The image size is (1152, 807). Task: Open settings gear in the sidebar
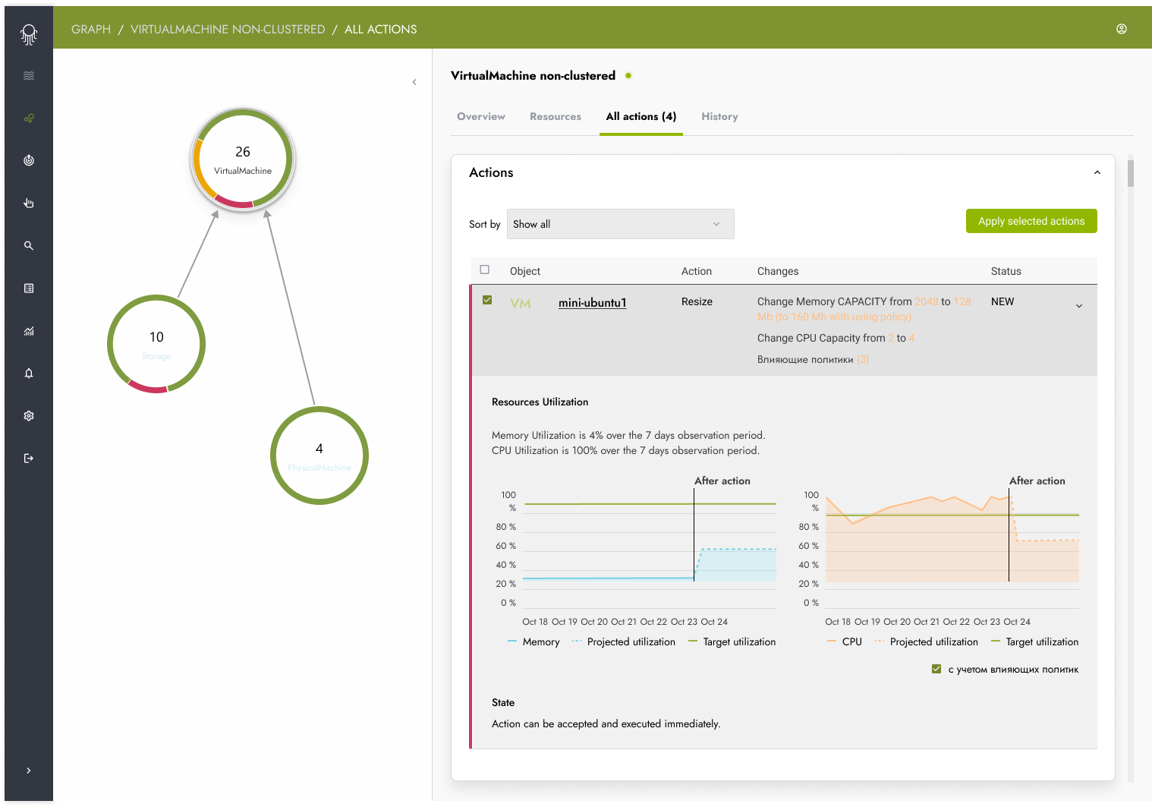[x=29, y=416]
